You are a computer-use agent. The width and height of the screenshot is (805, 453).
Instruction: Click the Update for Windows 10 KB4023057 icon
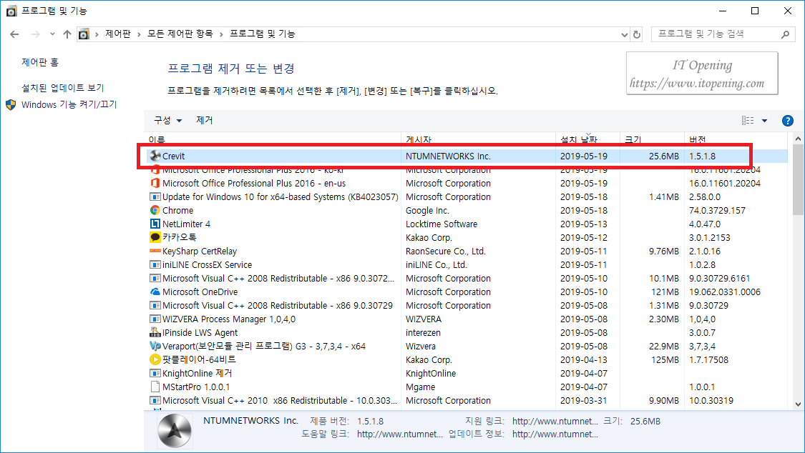click(x=155, y=196)
